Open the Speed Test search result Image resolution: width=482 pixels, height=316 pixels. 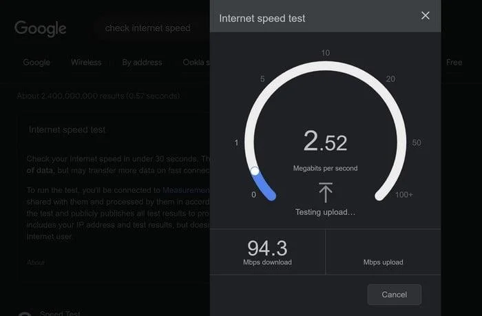(x=61, y=313)
